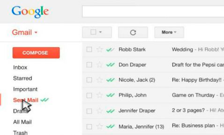Click the green double-check beside Sent Mail
This screenshot has width=224, height=135.
(45, 100)
